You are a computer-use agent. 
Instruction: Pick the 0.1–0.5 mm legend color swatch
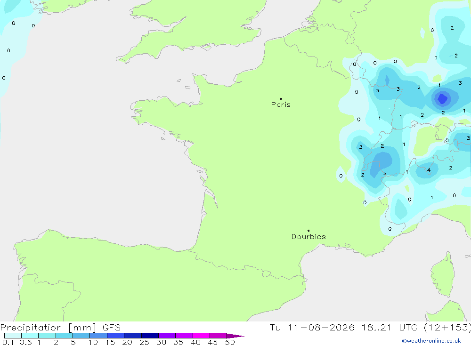coord(13,336)
